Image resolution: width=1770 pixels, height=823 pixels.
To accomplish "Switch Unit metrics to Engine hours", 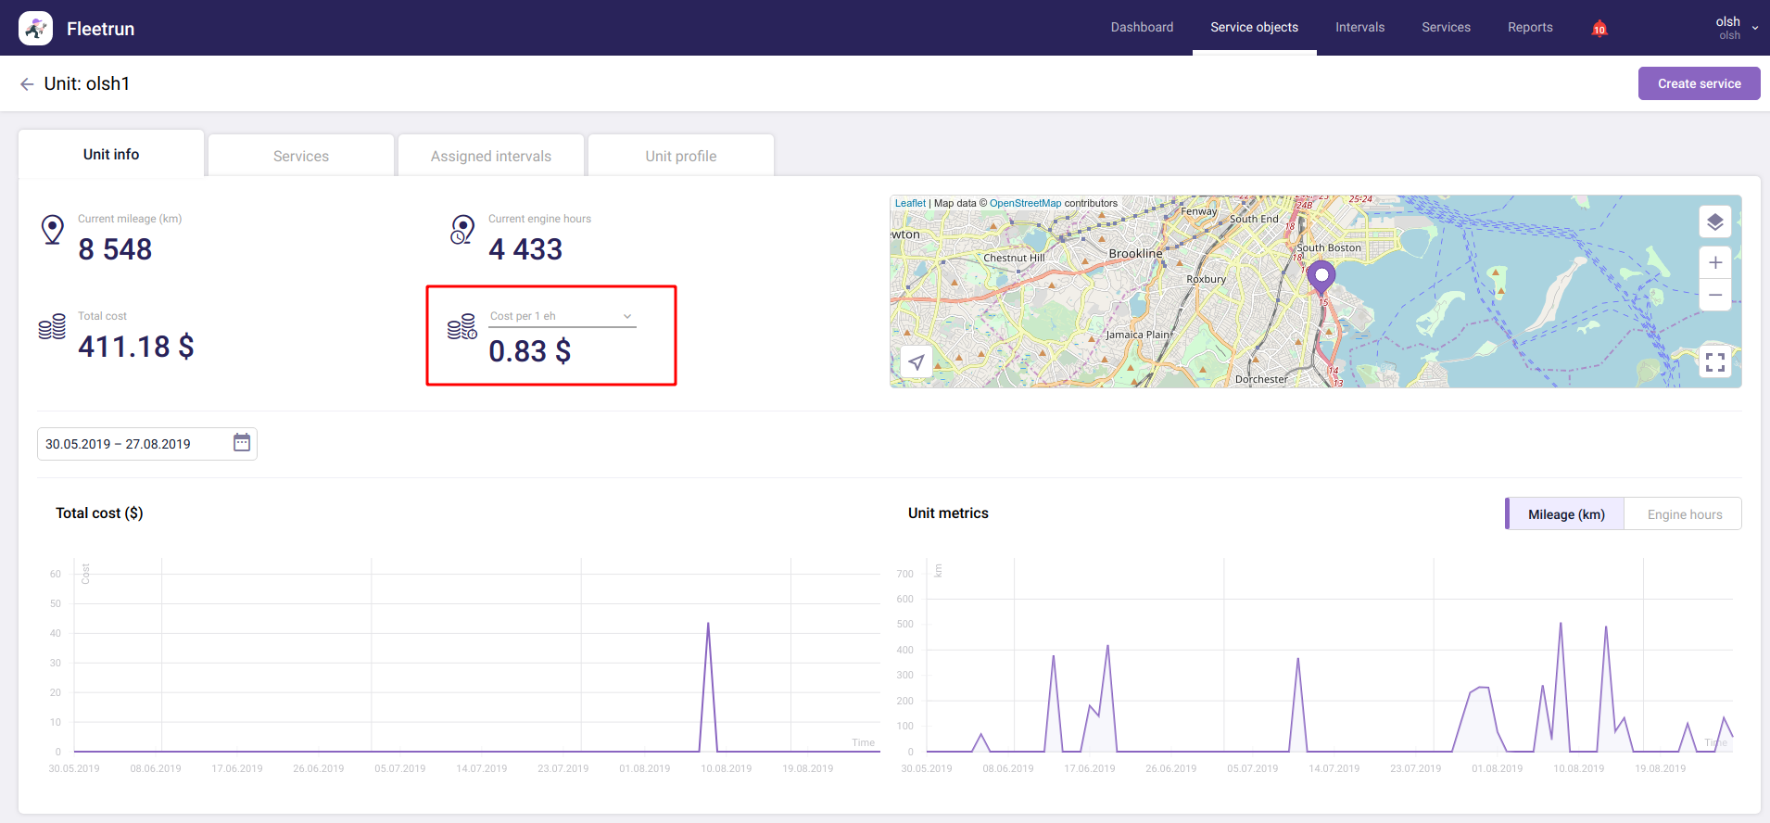I will click(x=1684, y=514).
